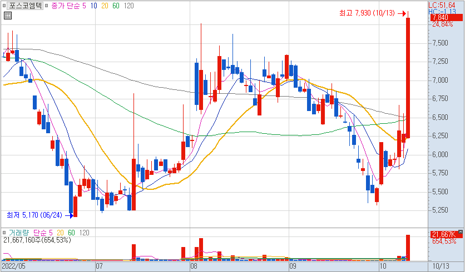This screenshot has width=465, height=272.
Task: Click the 7,500 price axis label
Action: click(x=440, y=43)
